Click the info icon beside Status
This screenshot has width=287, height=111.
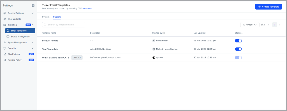tap(242, 33)
